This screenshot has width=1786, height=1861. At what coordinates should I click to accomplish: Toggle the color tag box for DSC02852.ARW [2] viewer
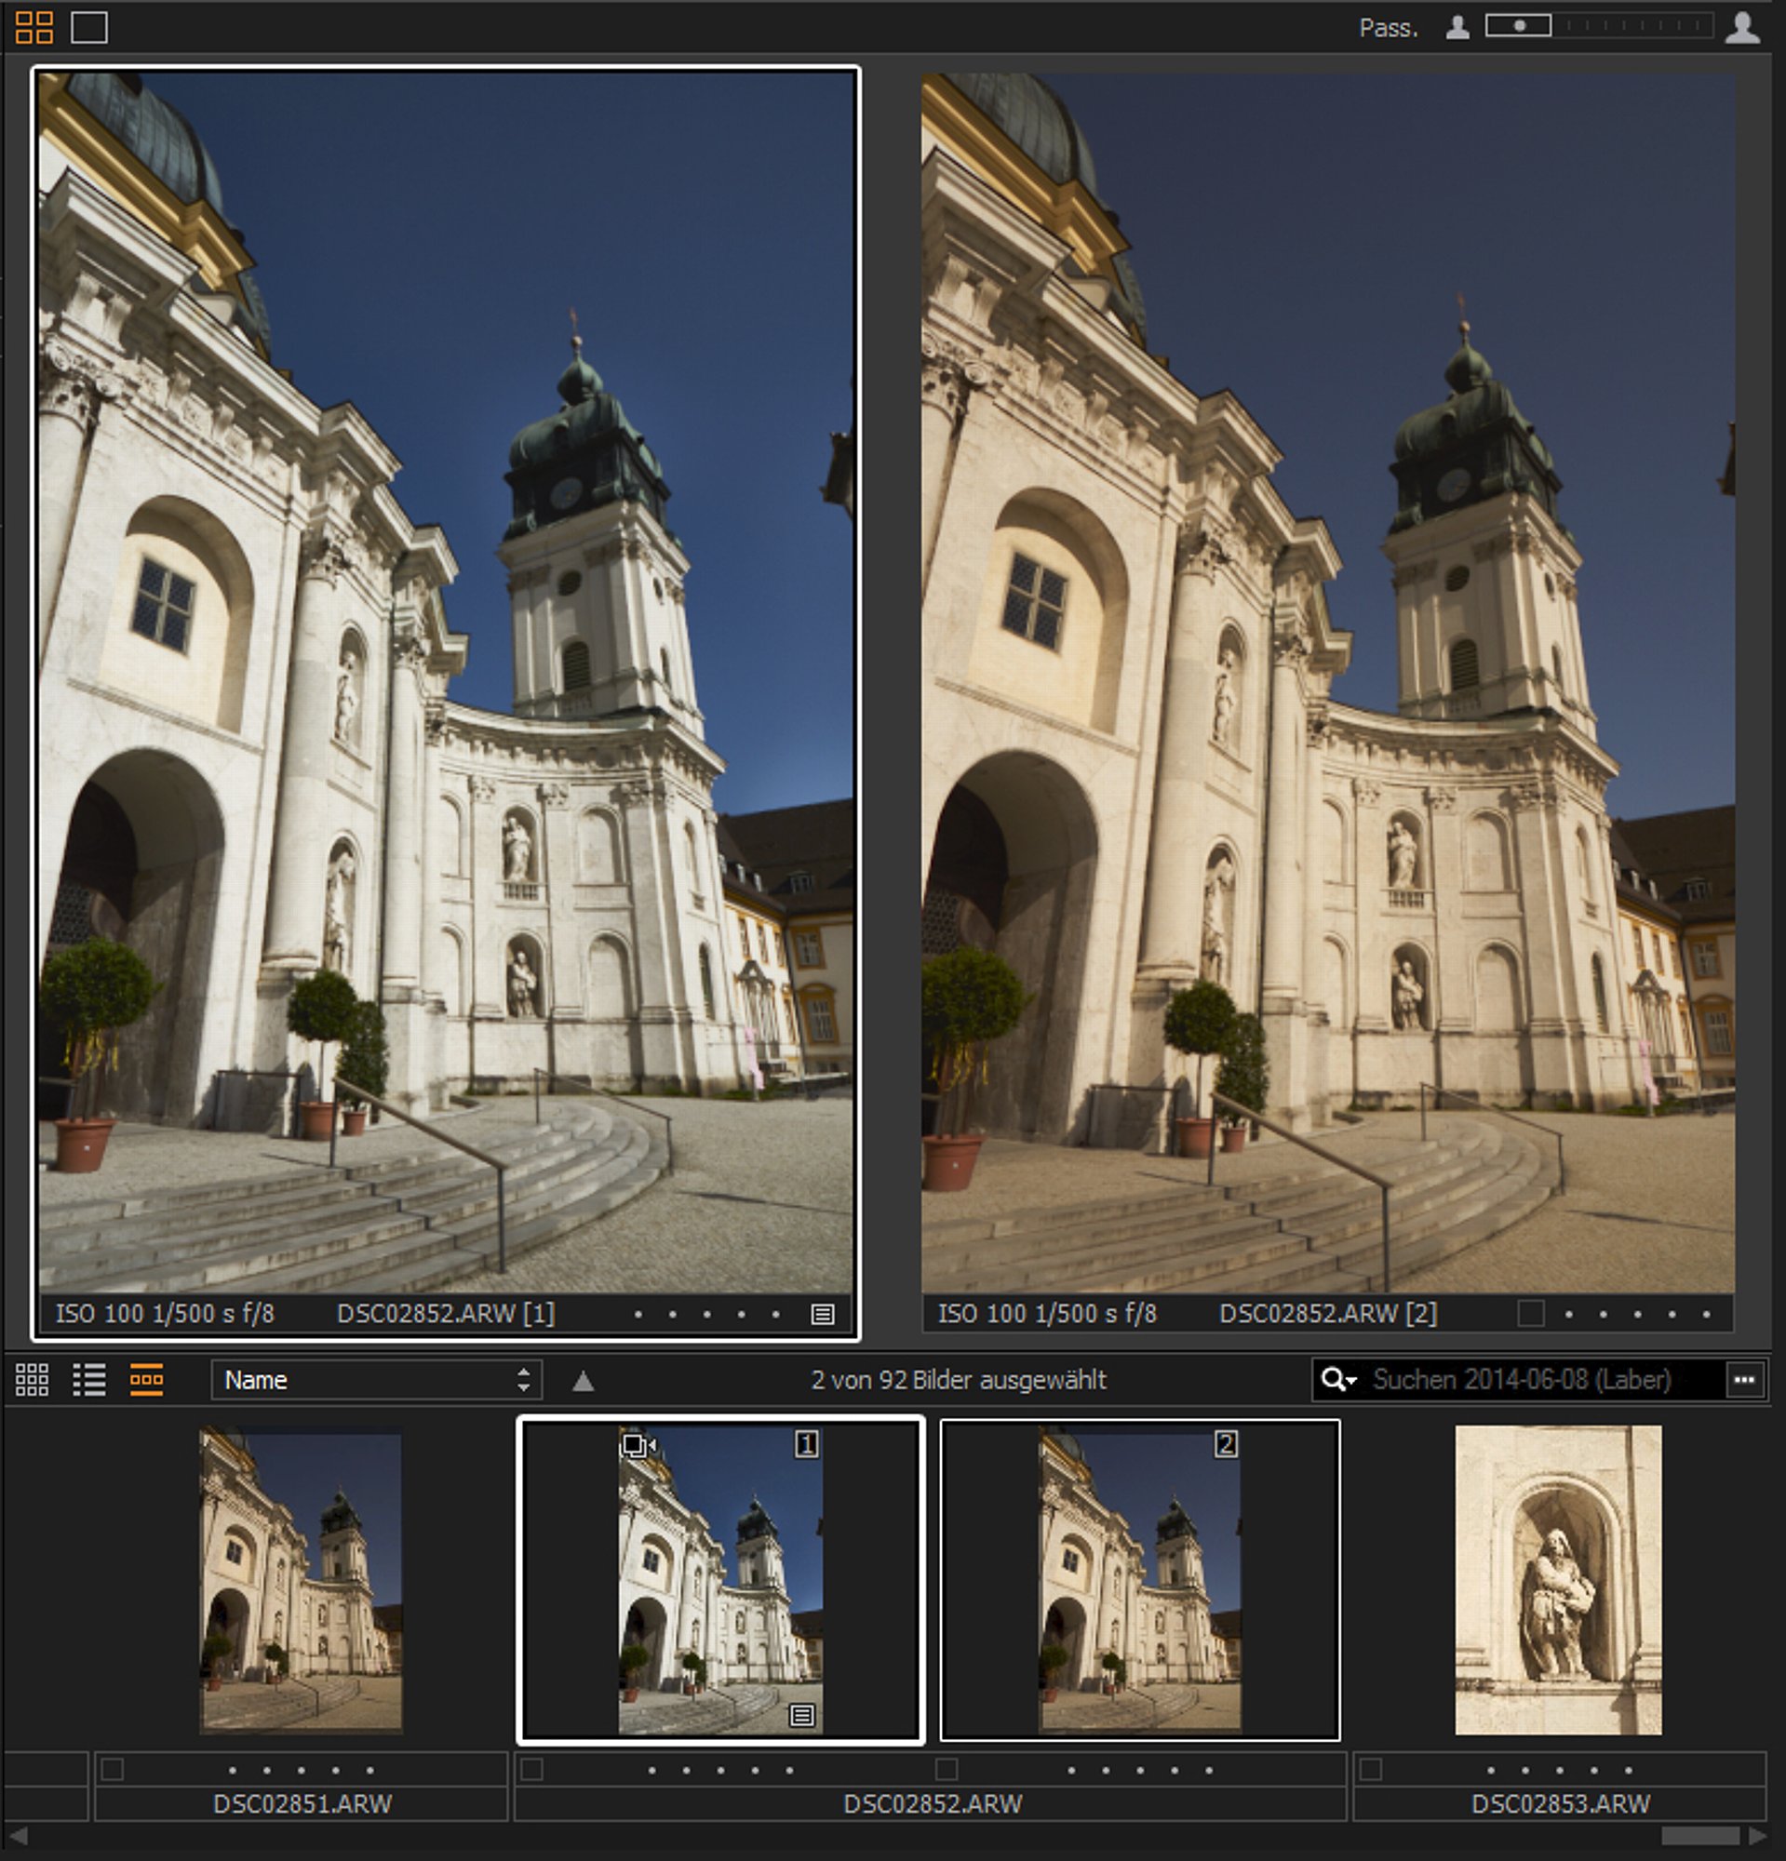pyautogui.click(x=1530, y=1314)
